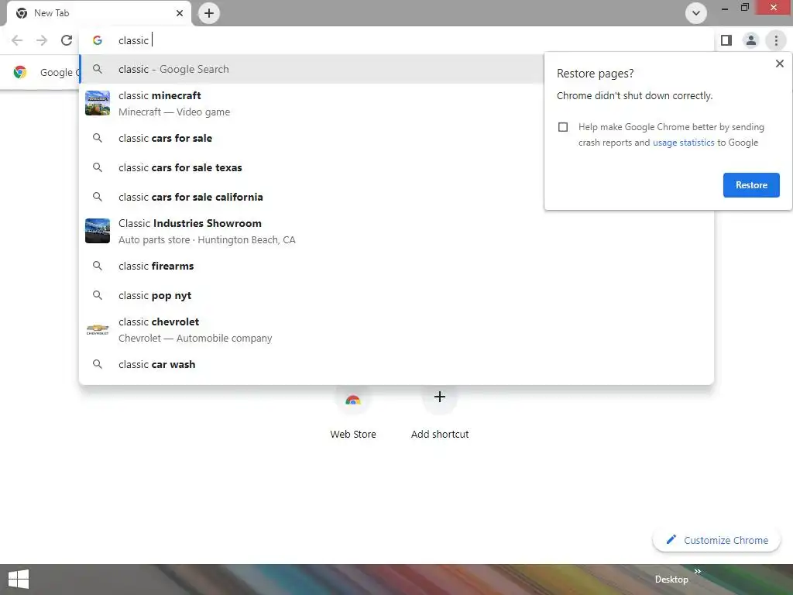The width and height of the screenshot is (793, 595).
Task: Open the tab search dropdown arrow
Action: pyautogui.click(x=696, y=13)
